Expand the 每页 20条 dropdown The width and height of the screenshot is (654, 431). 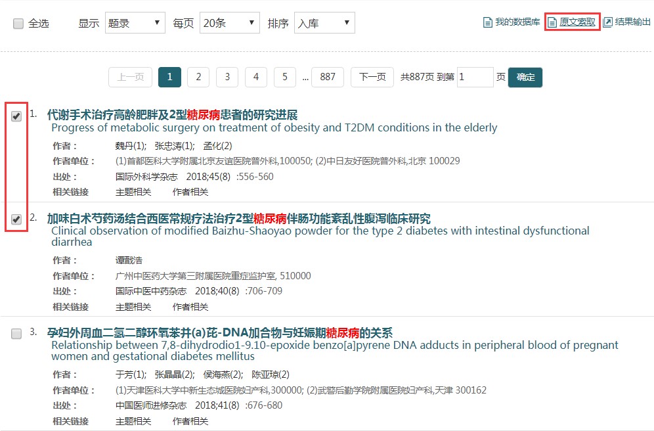pos(230,23)
